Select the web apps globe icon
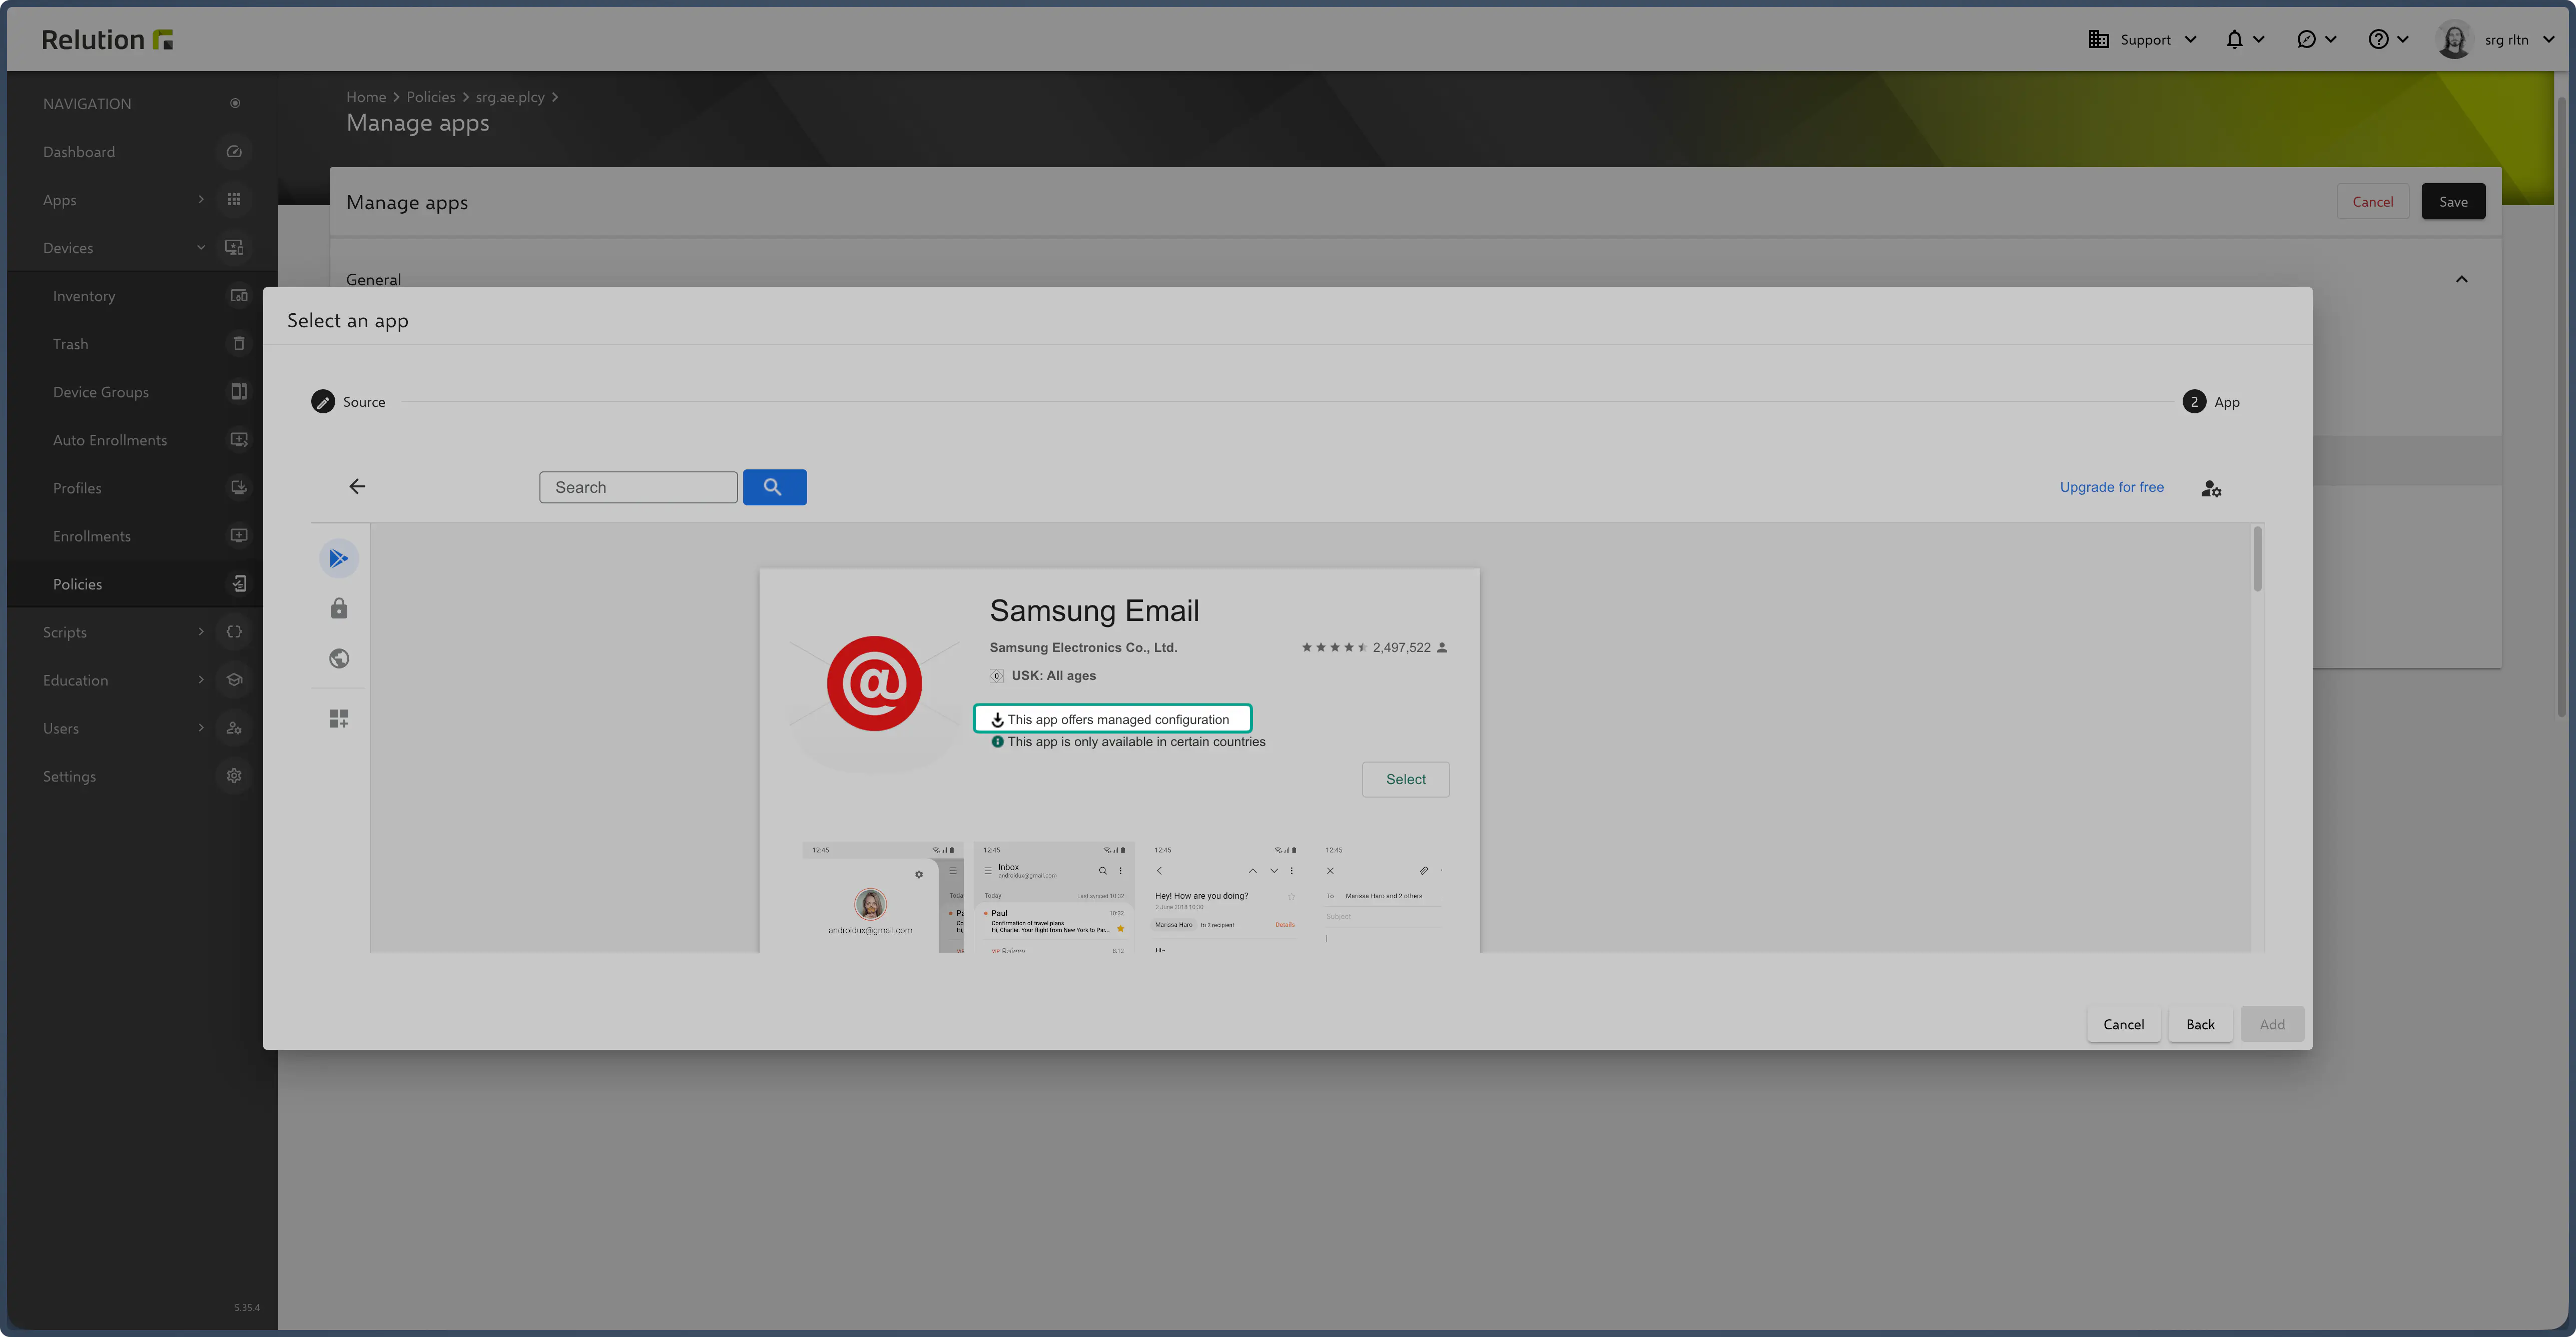Screen dimensions: 2576x1337 click(x=339, y=658)
